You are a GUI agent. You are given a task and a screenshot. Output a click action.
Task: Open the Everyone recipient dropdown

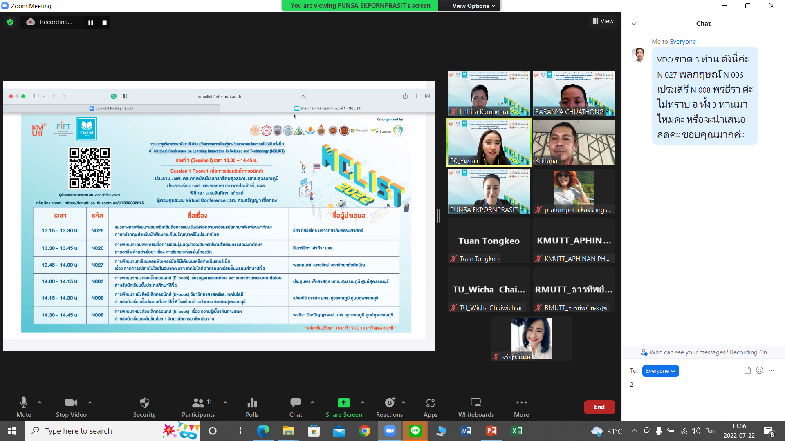[660, 371]
